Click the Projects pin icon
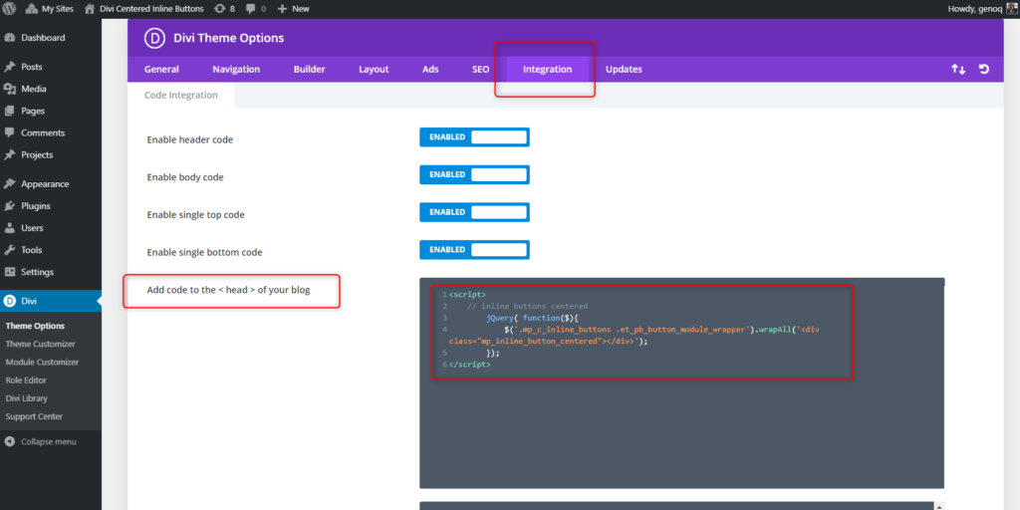The image size is (1020, 510). click(x=10, y=154)
